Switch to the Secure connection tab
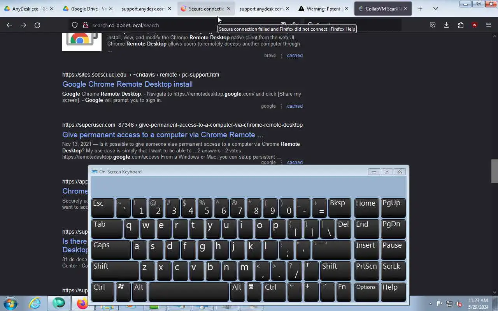Screen dimensions: 498x311 tap(206, 9)
